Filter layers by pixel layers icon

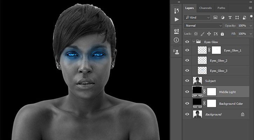215,18
